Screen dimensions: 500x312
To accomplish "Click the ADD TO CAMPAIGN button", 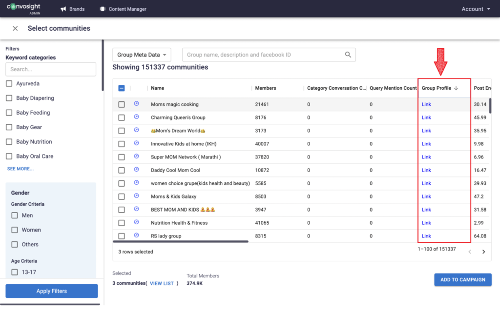I will point(462,280).
